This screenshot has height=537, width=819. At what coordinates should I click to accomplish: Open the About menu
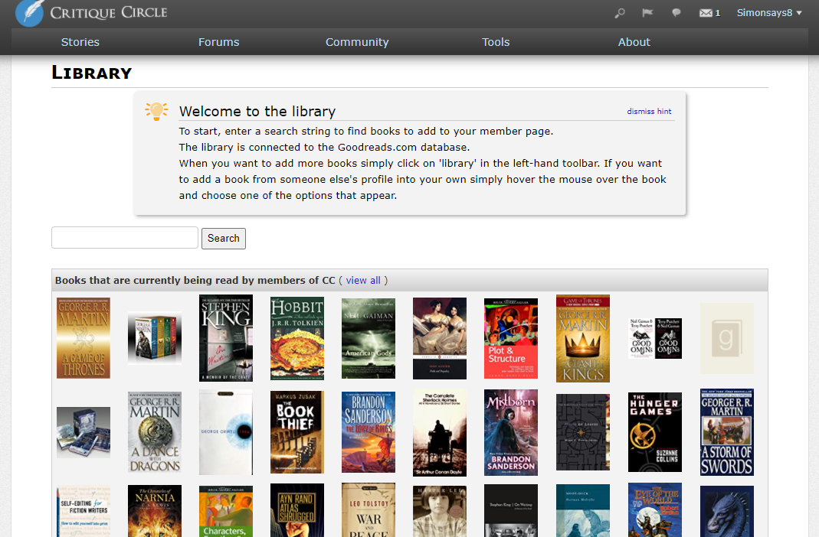tap(634, 42)
